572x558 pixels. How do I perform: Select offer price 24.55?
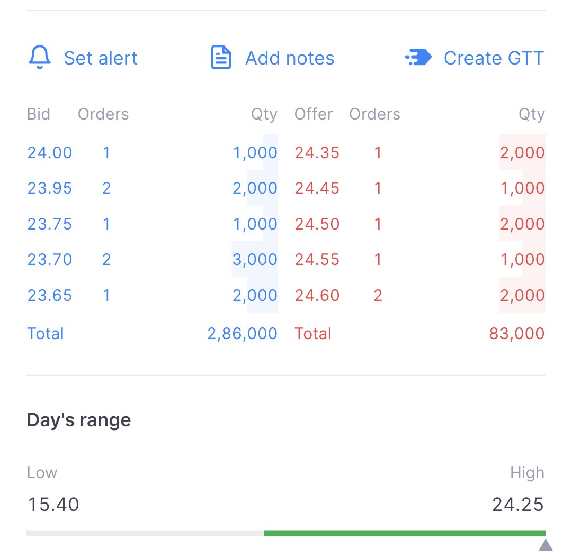[317, 260]
